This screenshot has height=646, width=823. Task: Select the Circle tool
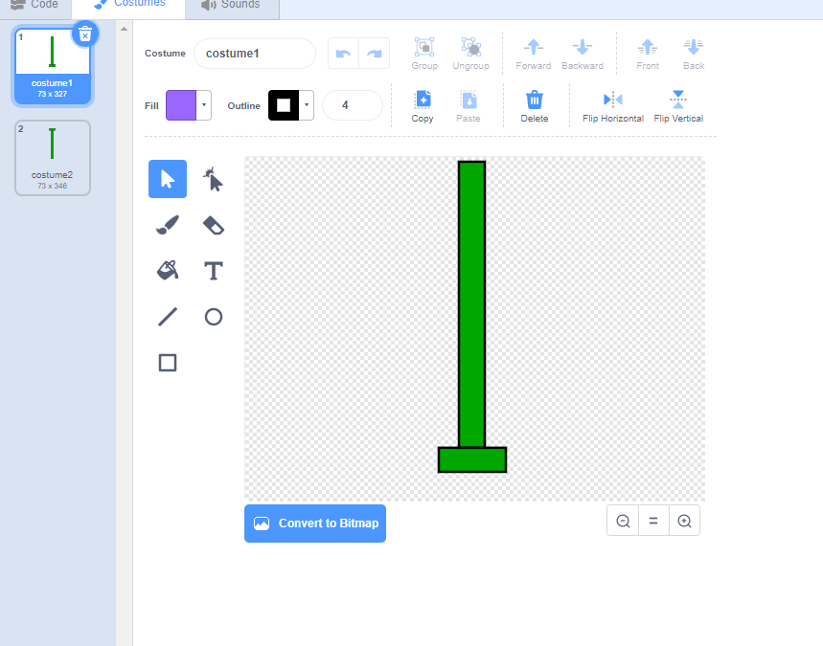point(213,317)
